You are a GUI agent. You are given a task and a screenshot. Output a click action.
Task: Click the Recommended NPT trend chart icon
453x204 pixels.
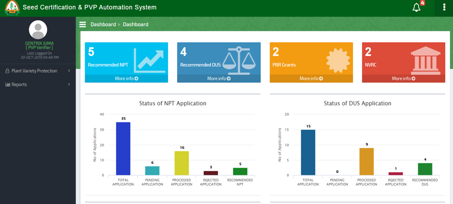point(149,60)
